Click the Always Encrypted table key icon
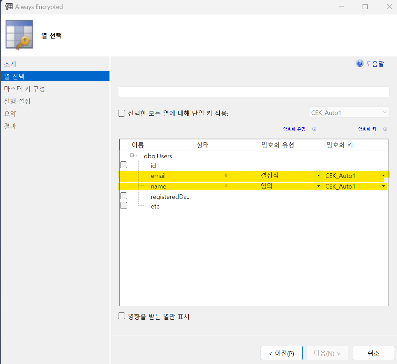Image resolution: width=397 pixels, height=364 pixels. (20, 34)
